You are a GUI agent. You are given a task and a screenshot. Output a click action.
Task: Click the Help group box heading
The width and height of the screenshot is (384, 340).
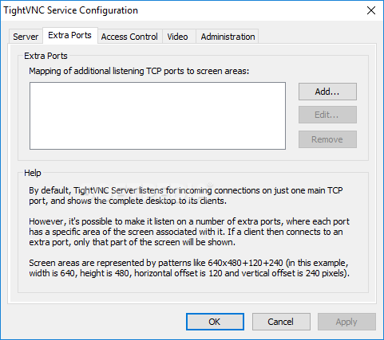[33, 173]
